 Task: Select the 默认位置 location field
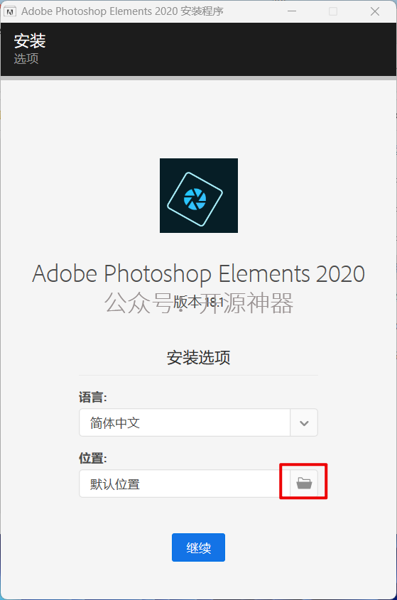(x=185, y=484)
